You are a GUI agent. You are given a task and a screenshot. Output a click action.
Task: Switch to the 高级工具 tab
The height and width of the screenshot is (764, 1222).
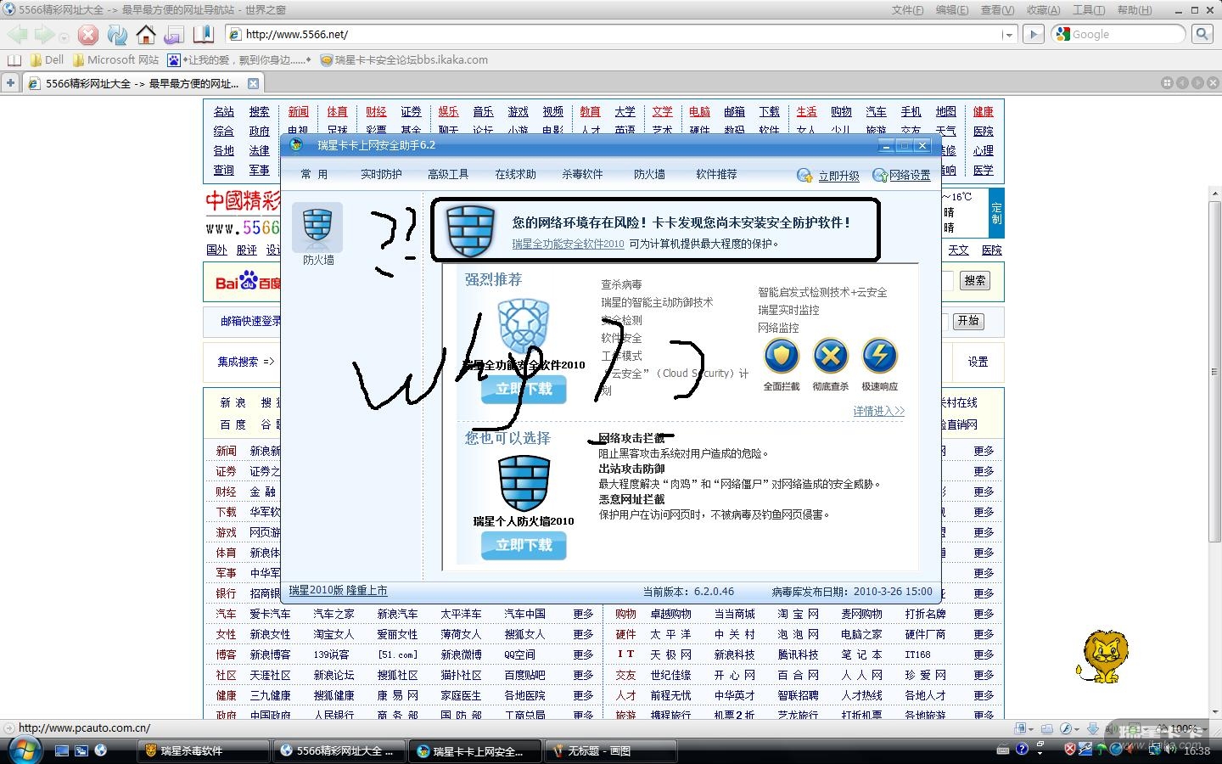[448, 175]
